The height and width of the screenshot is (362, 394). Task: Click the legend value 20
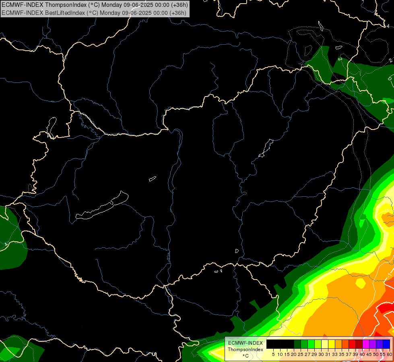pyautogui.click(x=294, y=354)
